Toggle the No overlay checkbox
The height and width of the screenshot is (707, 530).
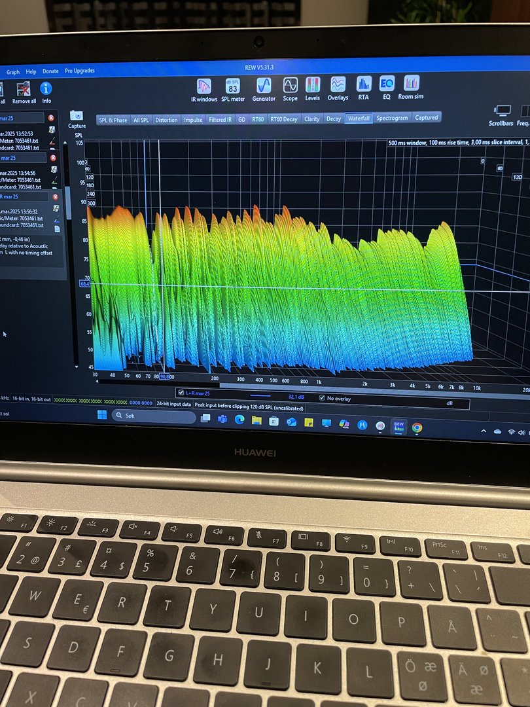[x=322, y=398]
